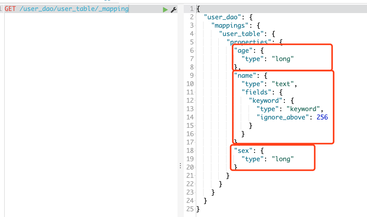Screen dimensions: 367x217
Task: Click "long" value on line 19
Action: pos(283,159)
